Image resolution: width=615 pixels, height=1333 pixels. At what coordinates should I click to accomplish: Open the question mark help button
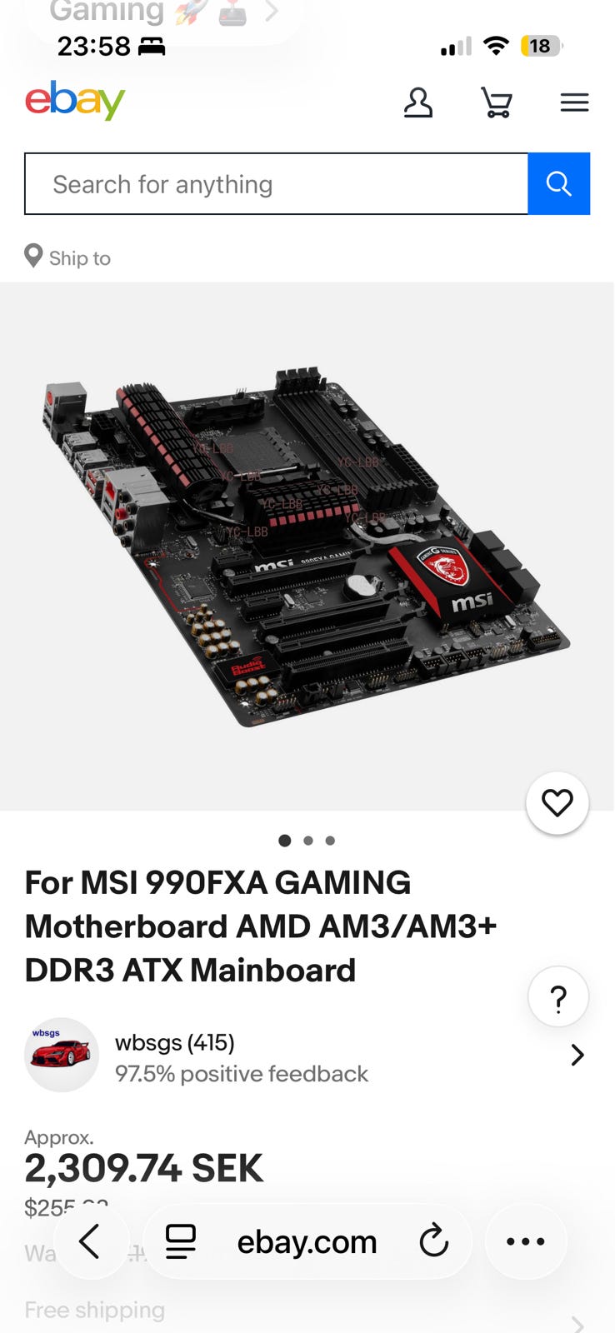pos(558,997)
